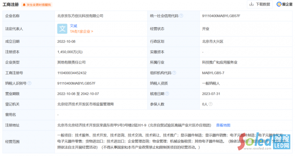This screenshot has height=156, width=295.
Task: Click help icon beside 纳税人资质
Action: (171, 83)
